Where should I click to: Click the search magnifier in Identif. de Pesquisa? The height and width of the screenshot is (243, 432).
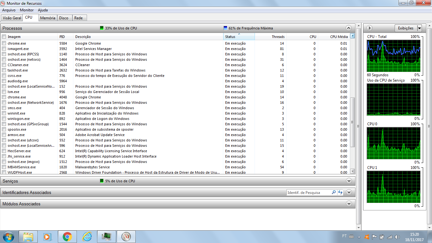pos(334,192)
